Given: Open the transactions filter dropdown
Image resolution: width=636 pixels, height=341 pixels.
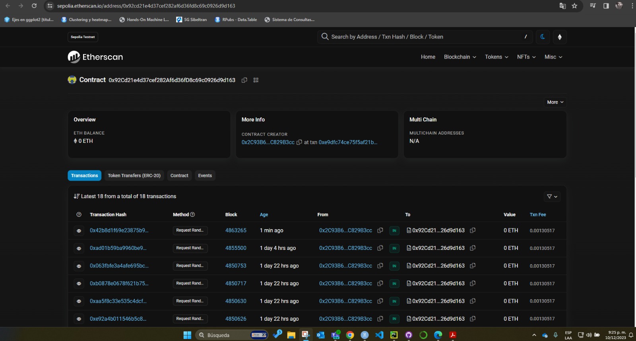Looking at the screenshot, I should click(x=552, y=197).
